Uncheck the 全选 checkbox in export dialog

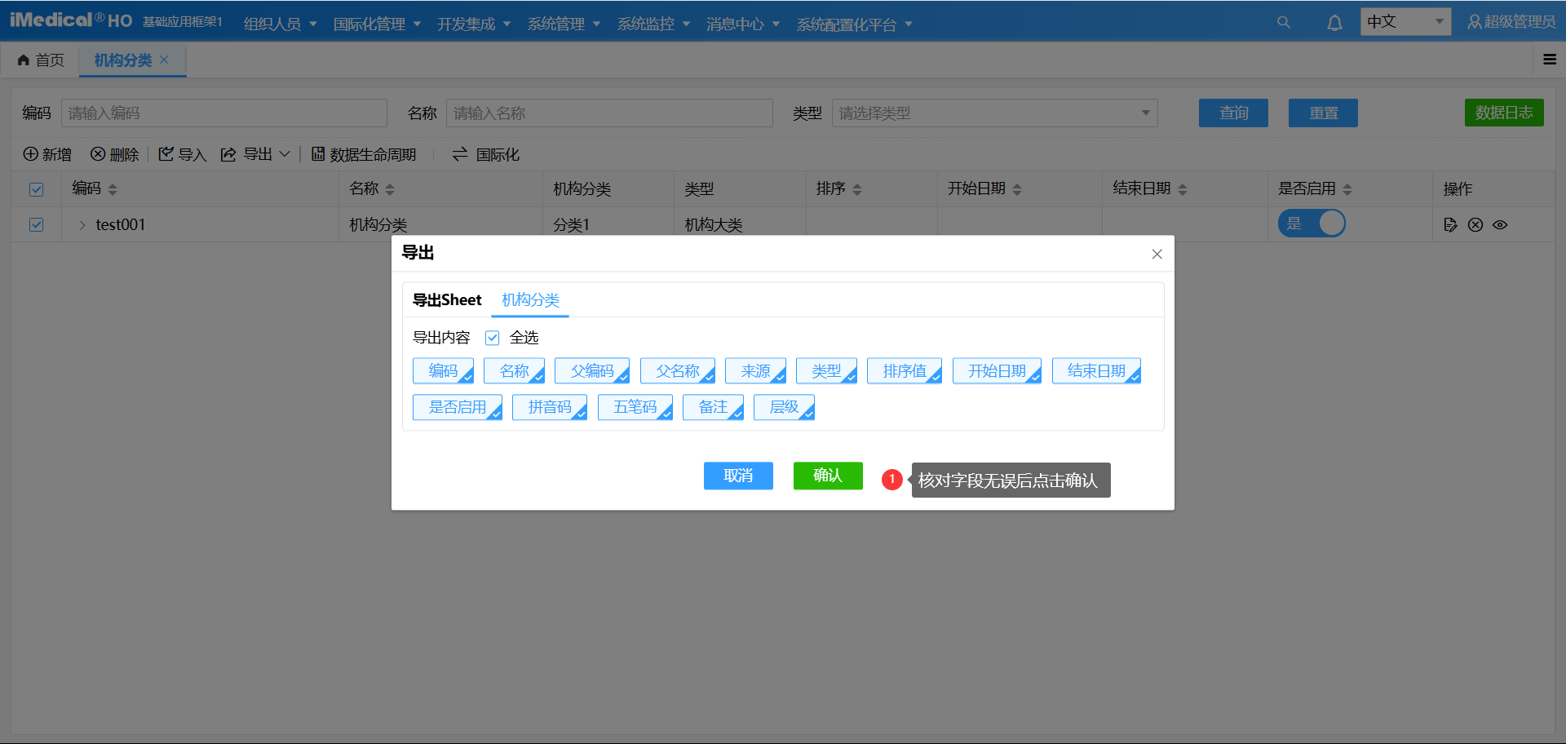(493, 338)
